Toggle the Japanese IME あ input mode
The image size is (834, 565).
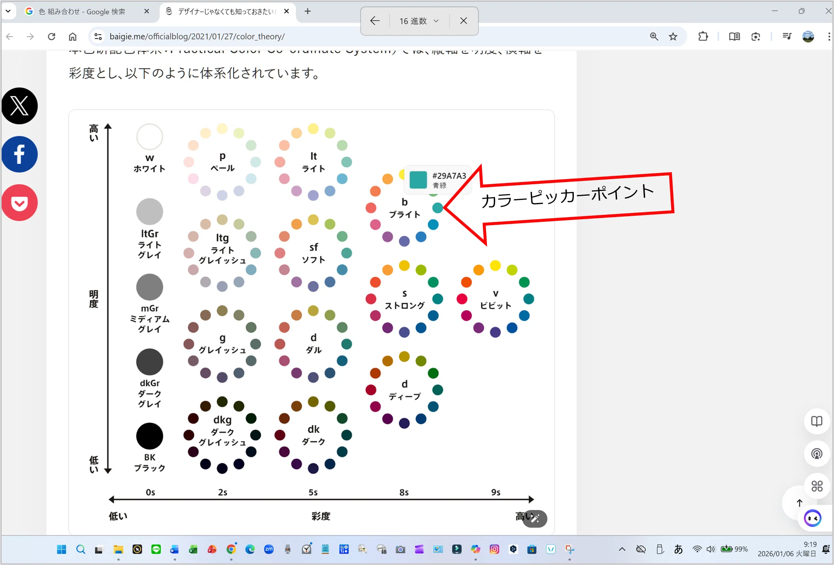tap(678, 549)
